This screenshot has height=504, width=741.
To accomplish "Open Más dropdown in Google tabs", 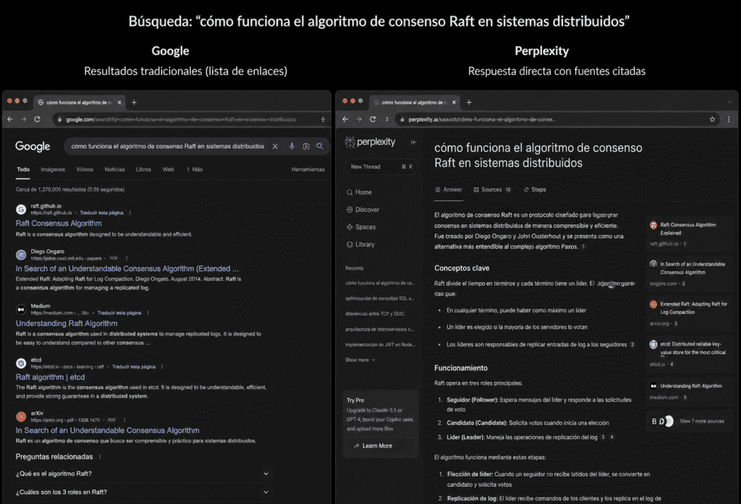I will click(195, 170).
